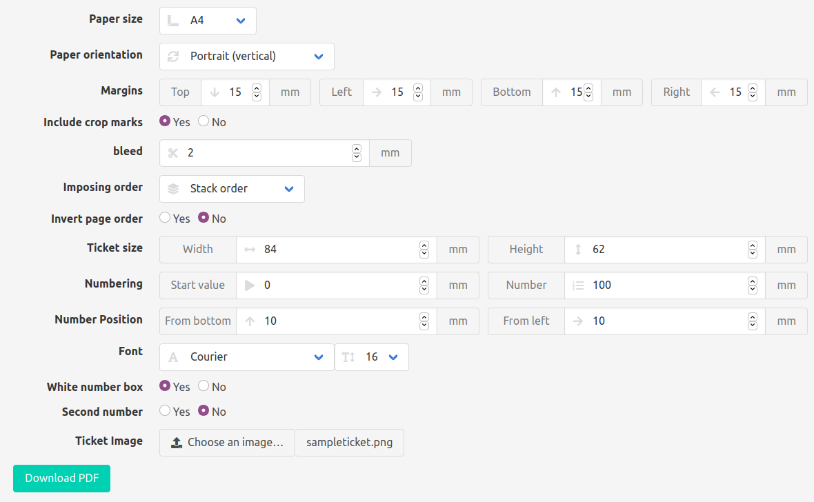Select No for White number box
This screenshot has height=502, width=814.
[203, 385]
